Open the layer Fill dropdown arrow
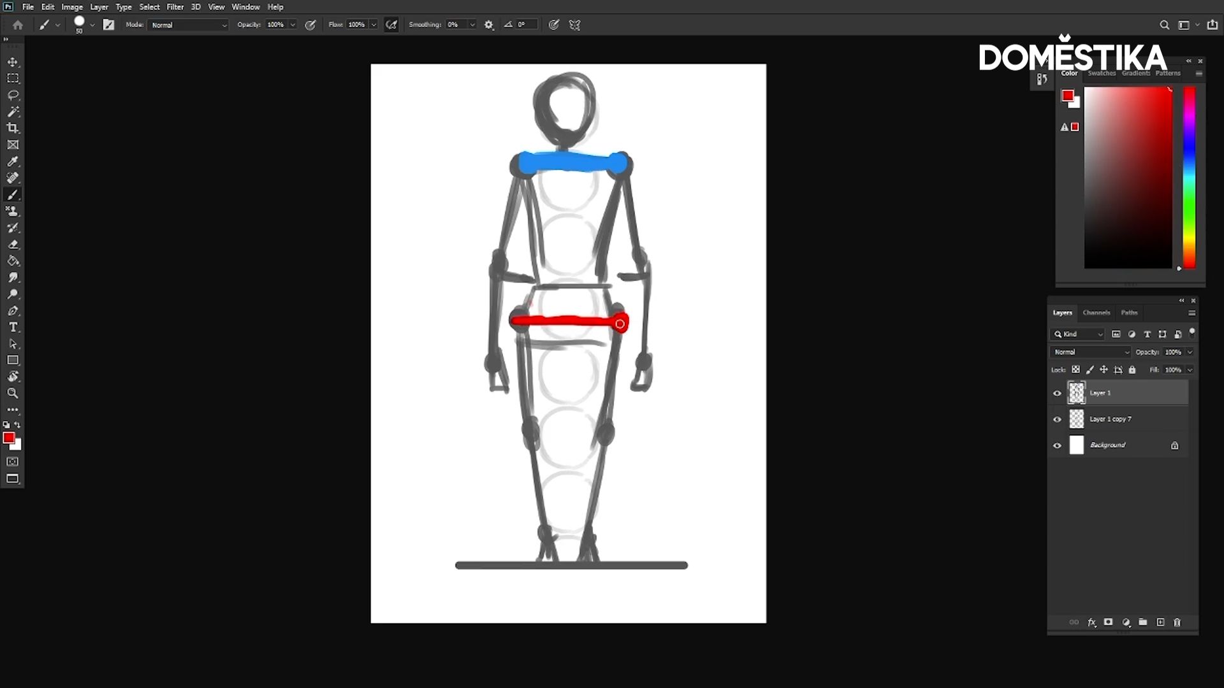The height and width of the screenshot is (688, 1224). coord(1190,369)
